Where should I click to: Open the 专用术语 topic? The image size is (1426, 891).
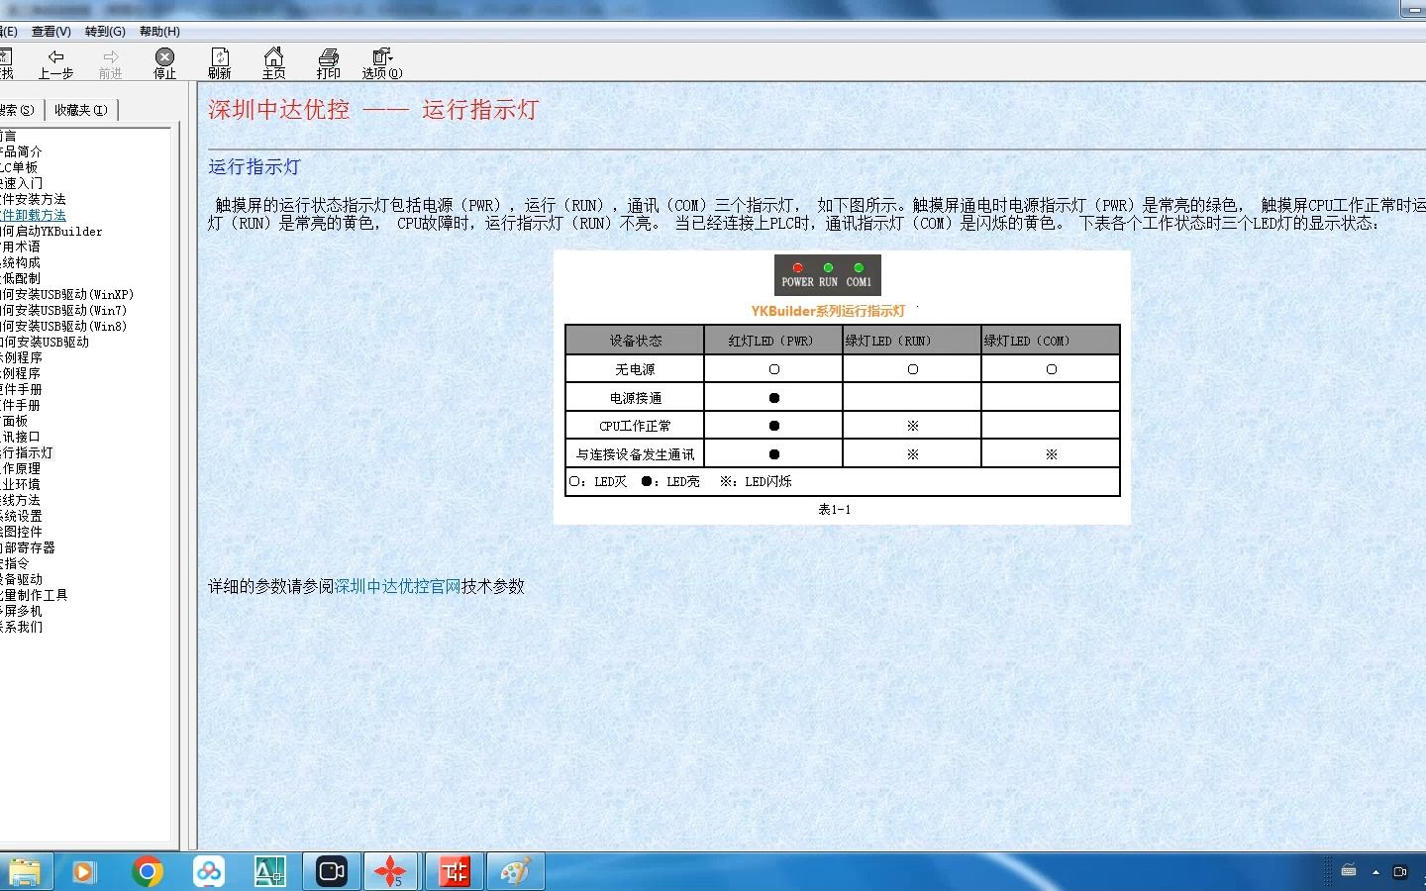click(20, 247)
